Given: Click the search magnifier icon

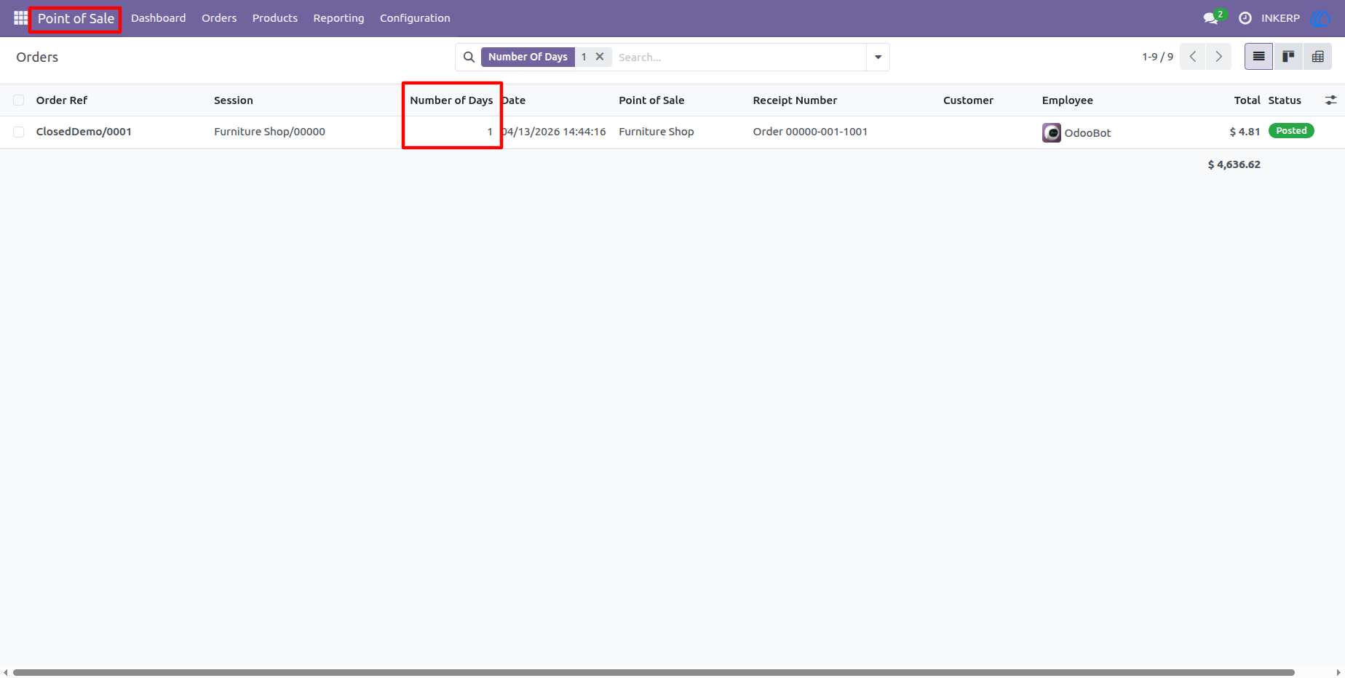Looking at the screenshot, I should tap(469, 57).
